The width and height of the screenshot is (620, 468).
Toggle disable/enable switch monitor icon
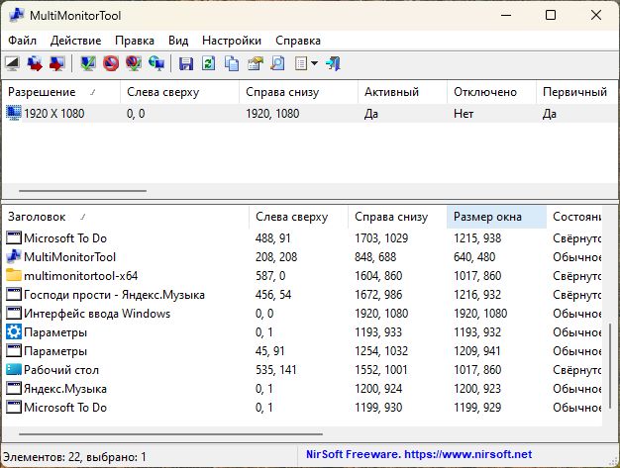134,63
